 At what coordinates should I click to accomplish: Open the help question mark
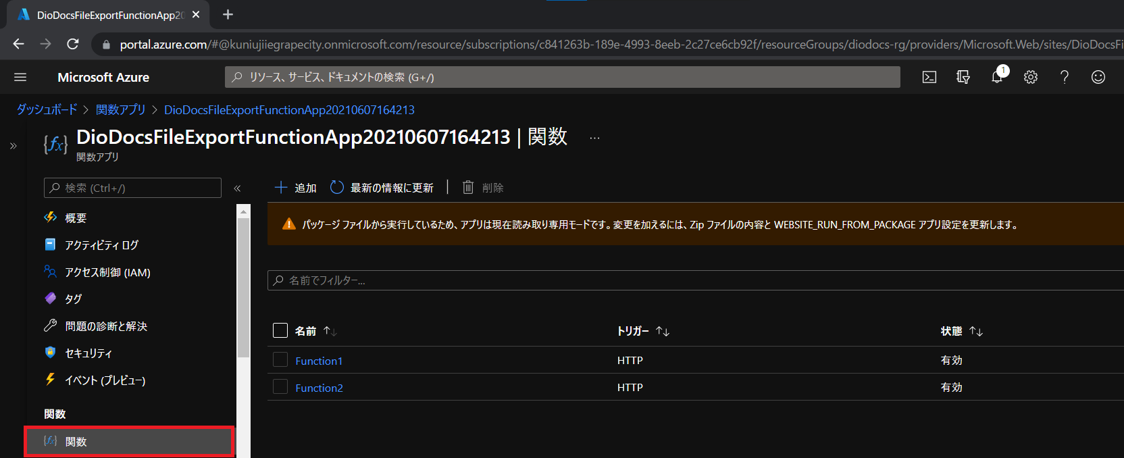tap(1065, 77)
